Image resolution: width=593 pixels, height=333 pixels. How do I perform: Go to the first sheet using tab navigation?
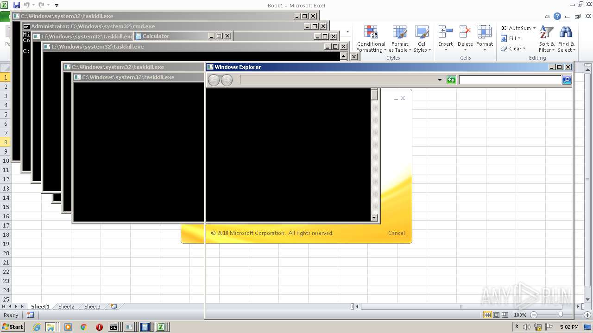coord(4,306)
